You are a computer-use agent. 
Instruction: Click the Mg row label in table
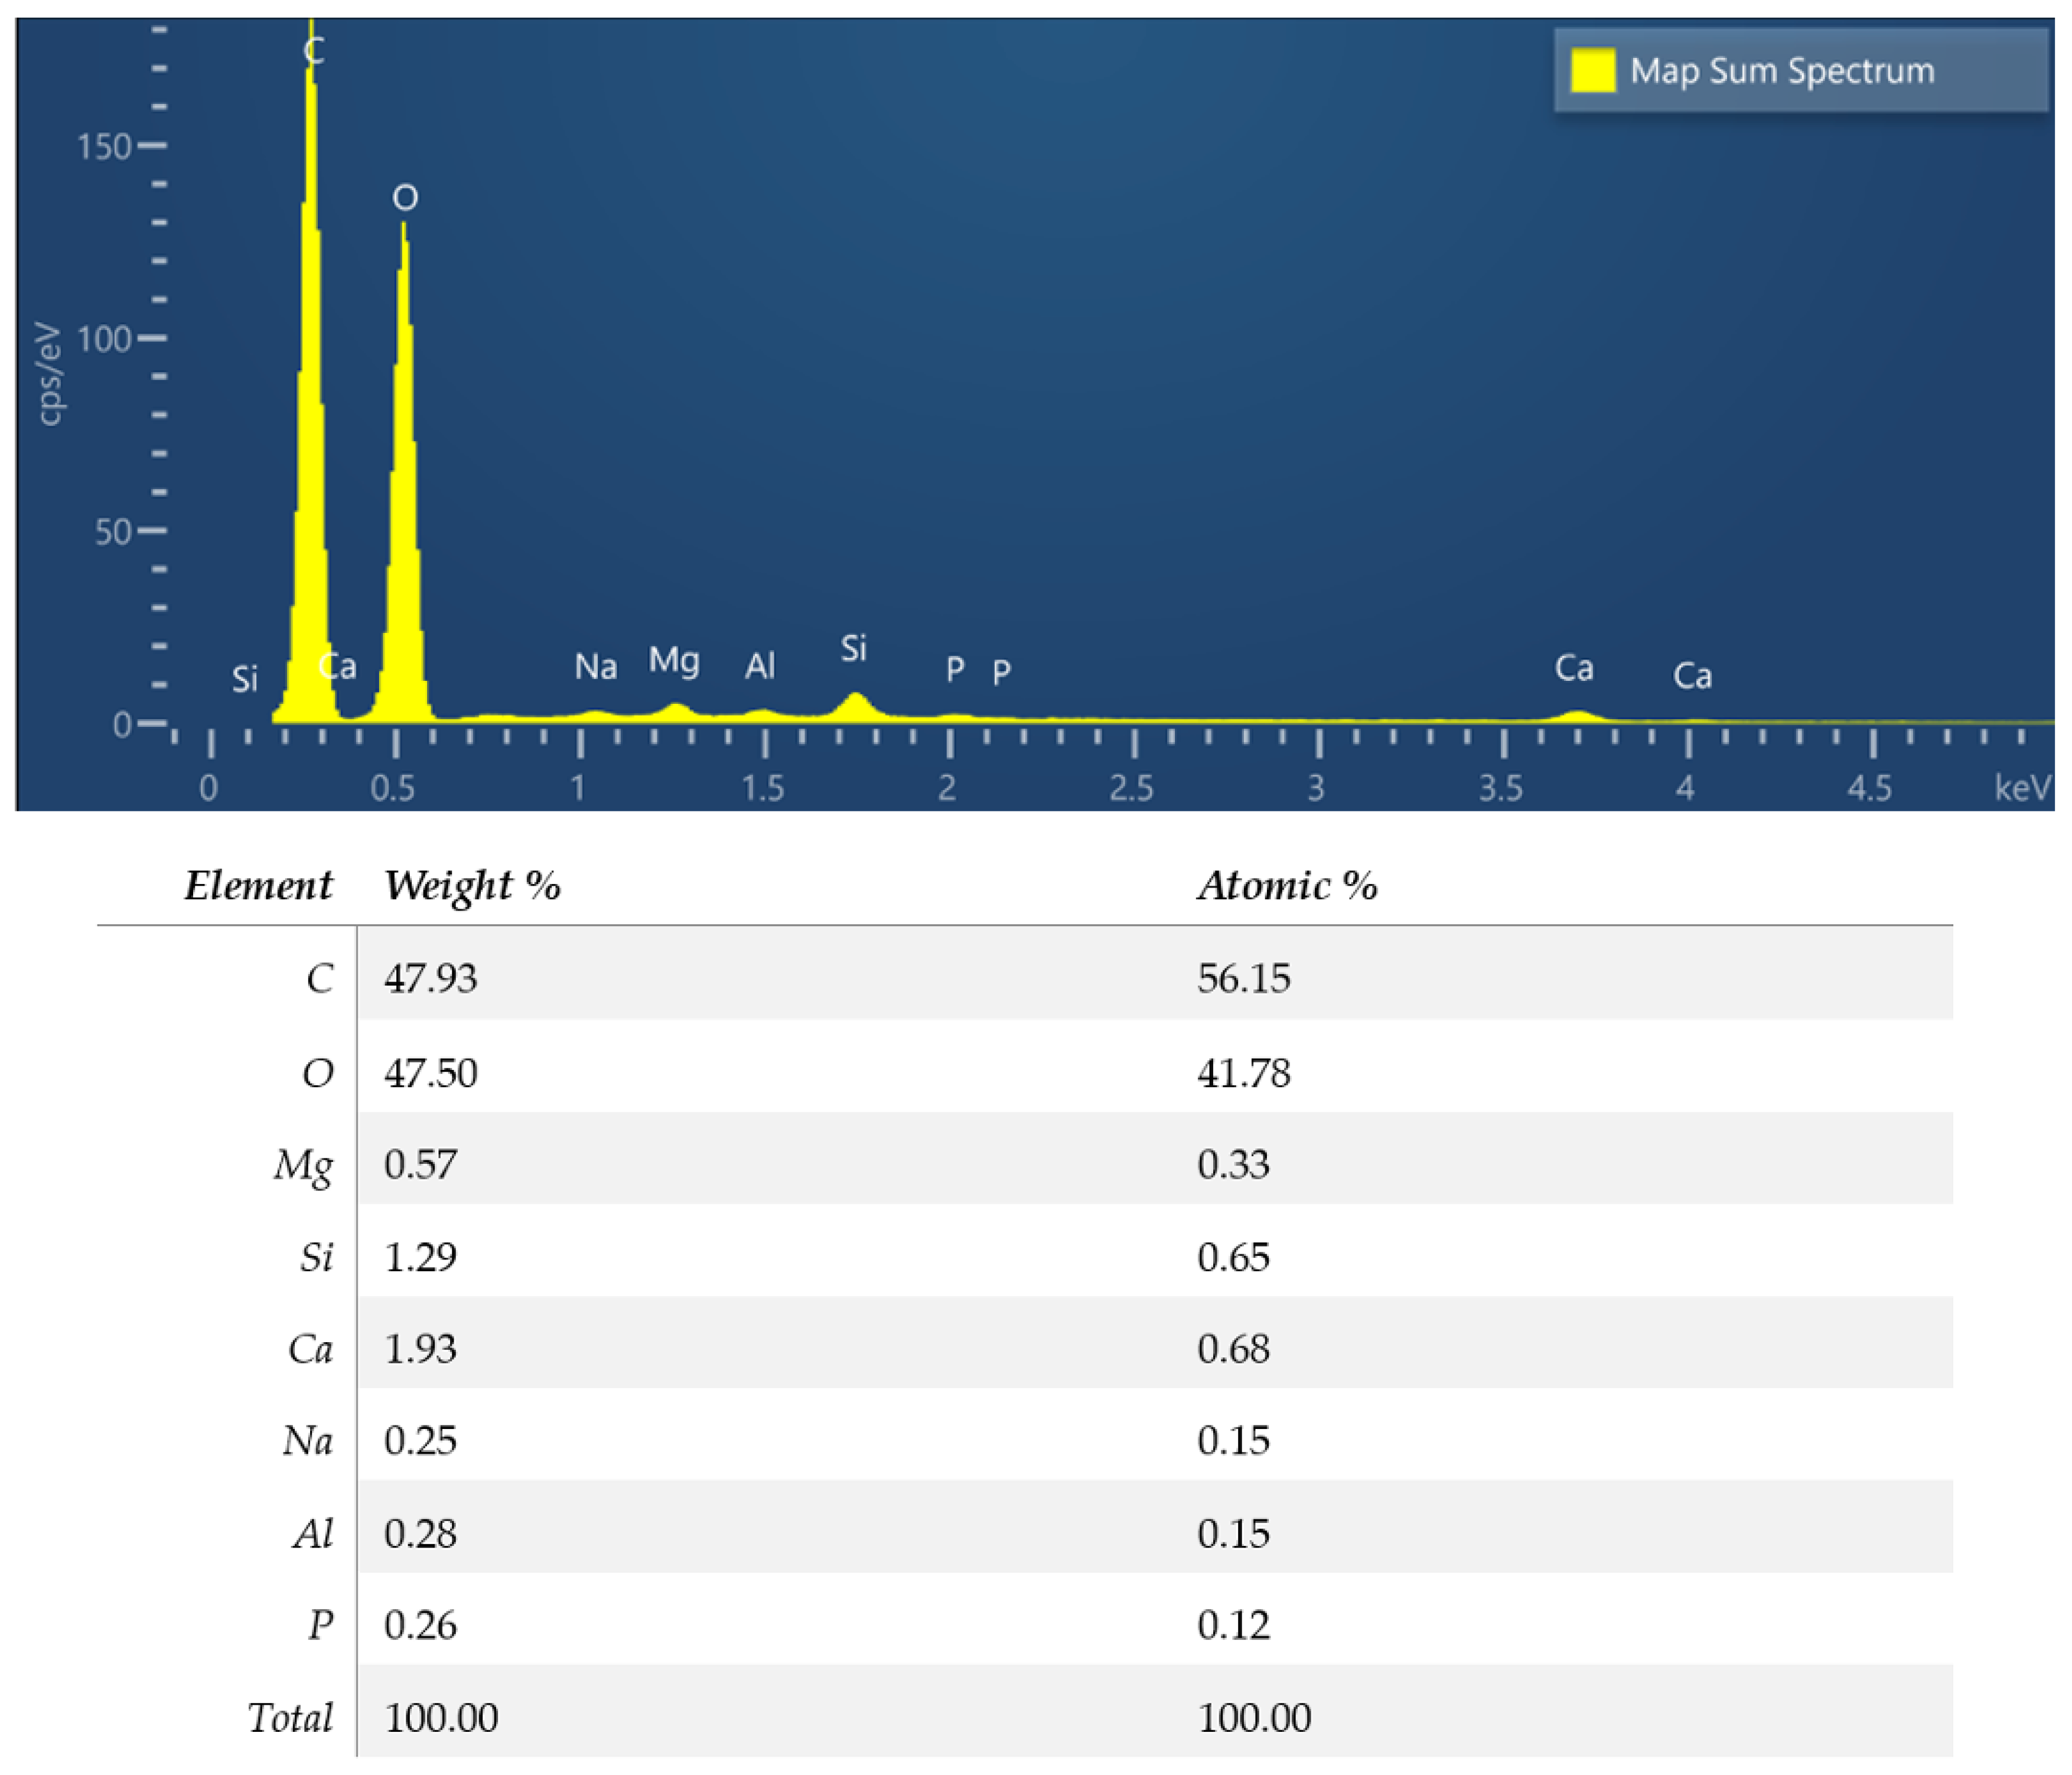point(303,1165)
